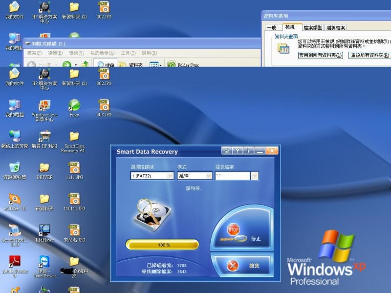
Task: Click the Up folder arrow in Explorer toolbar
Action: (x=85, y=64)
